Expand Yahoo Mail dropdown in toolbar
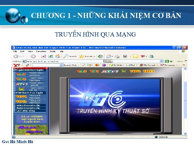Screen dimensions: 194x145 137,65
